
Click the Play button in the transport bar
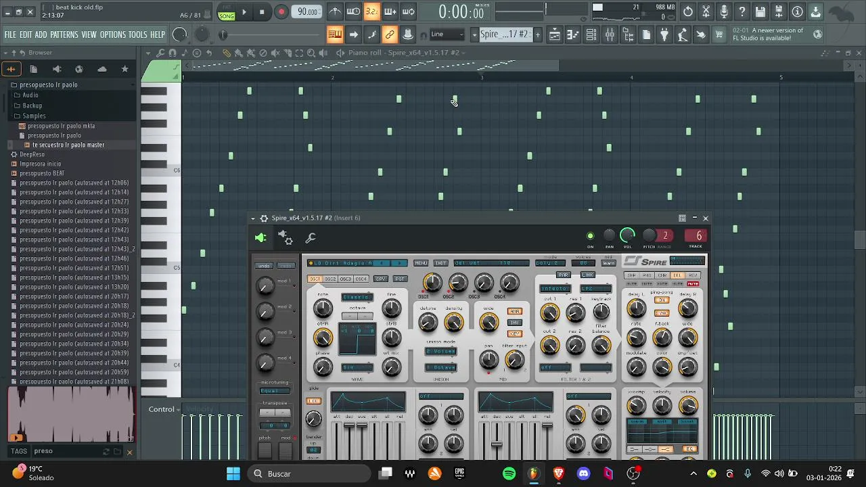click(244, 12)
